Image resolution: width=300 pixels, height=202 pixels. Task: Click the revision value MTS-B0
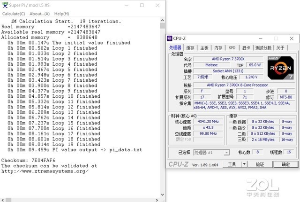click(286, 97)
